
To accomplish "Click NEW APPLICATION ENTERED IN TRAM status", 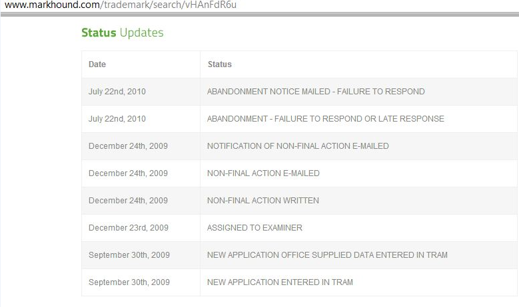I will coord(280,282).
